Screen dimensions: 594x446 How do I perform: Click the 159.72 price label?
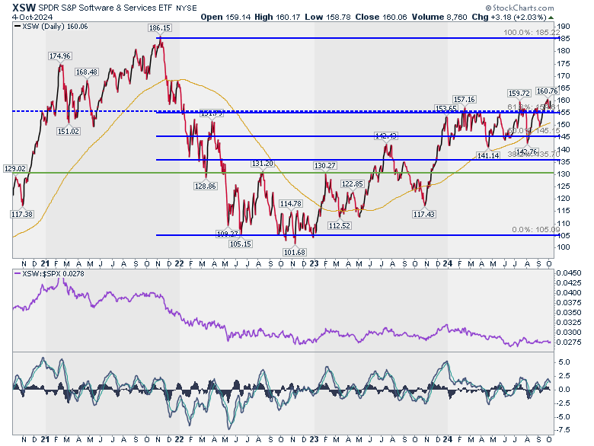(519, 93)
